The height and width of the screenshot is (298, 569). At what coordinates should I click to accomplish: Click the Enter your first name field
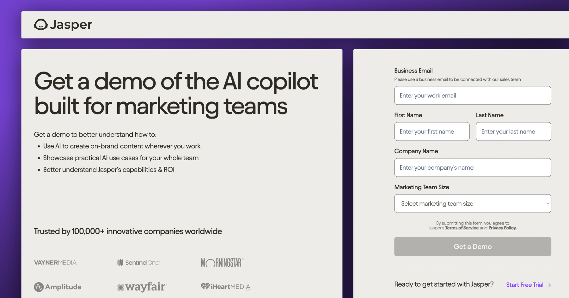point(432,131)
